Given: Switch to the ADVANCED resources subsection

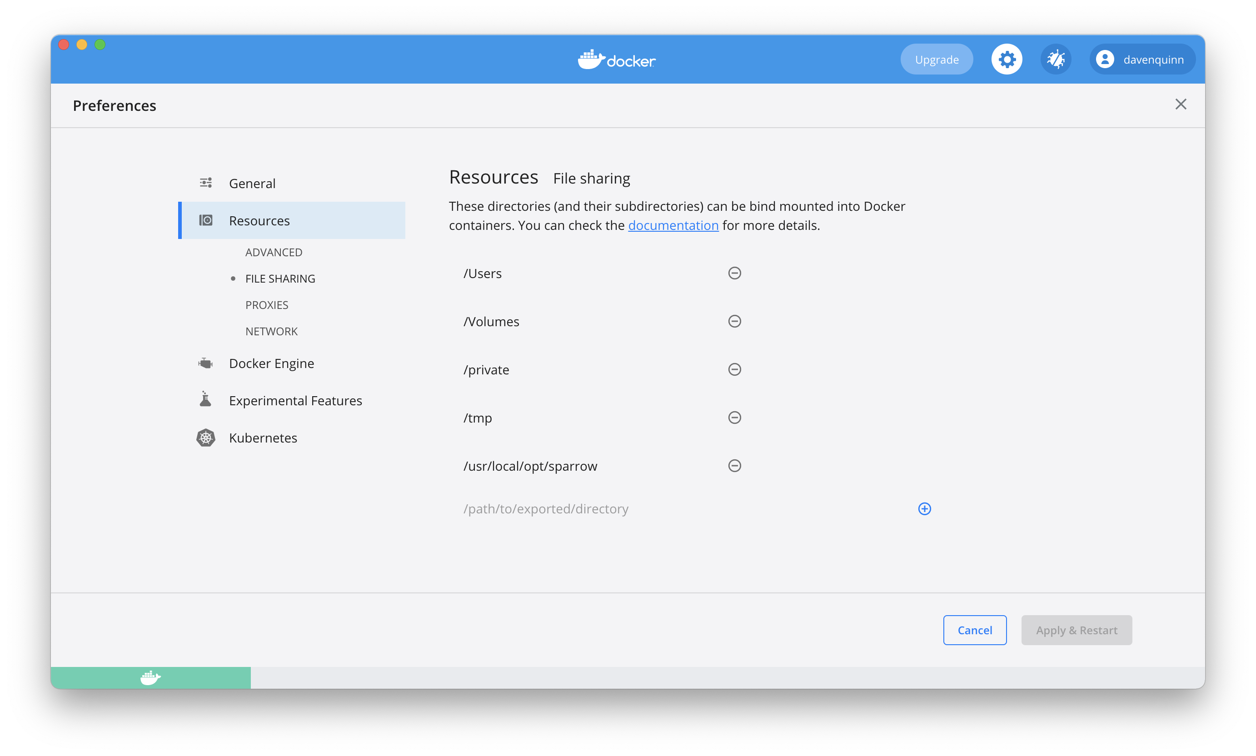Looking at the screenshot, I should 274,252.
